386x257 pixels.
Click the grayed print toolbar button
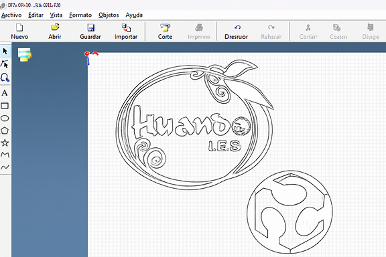coord(198,31)
